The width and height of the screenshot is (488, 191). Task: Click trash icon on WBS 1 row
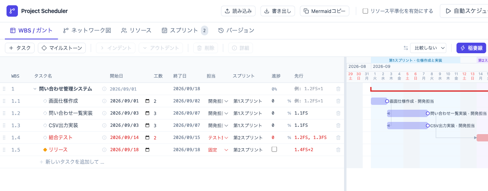[x=338, y=89]
